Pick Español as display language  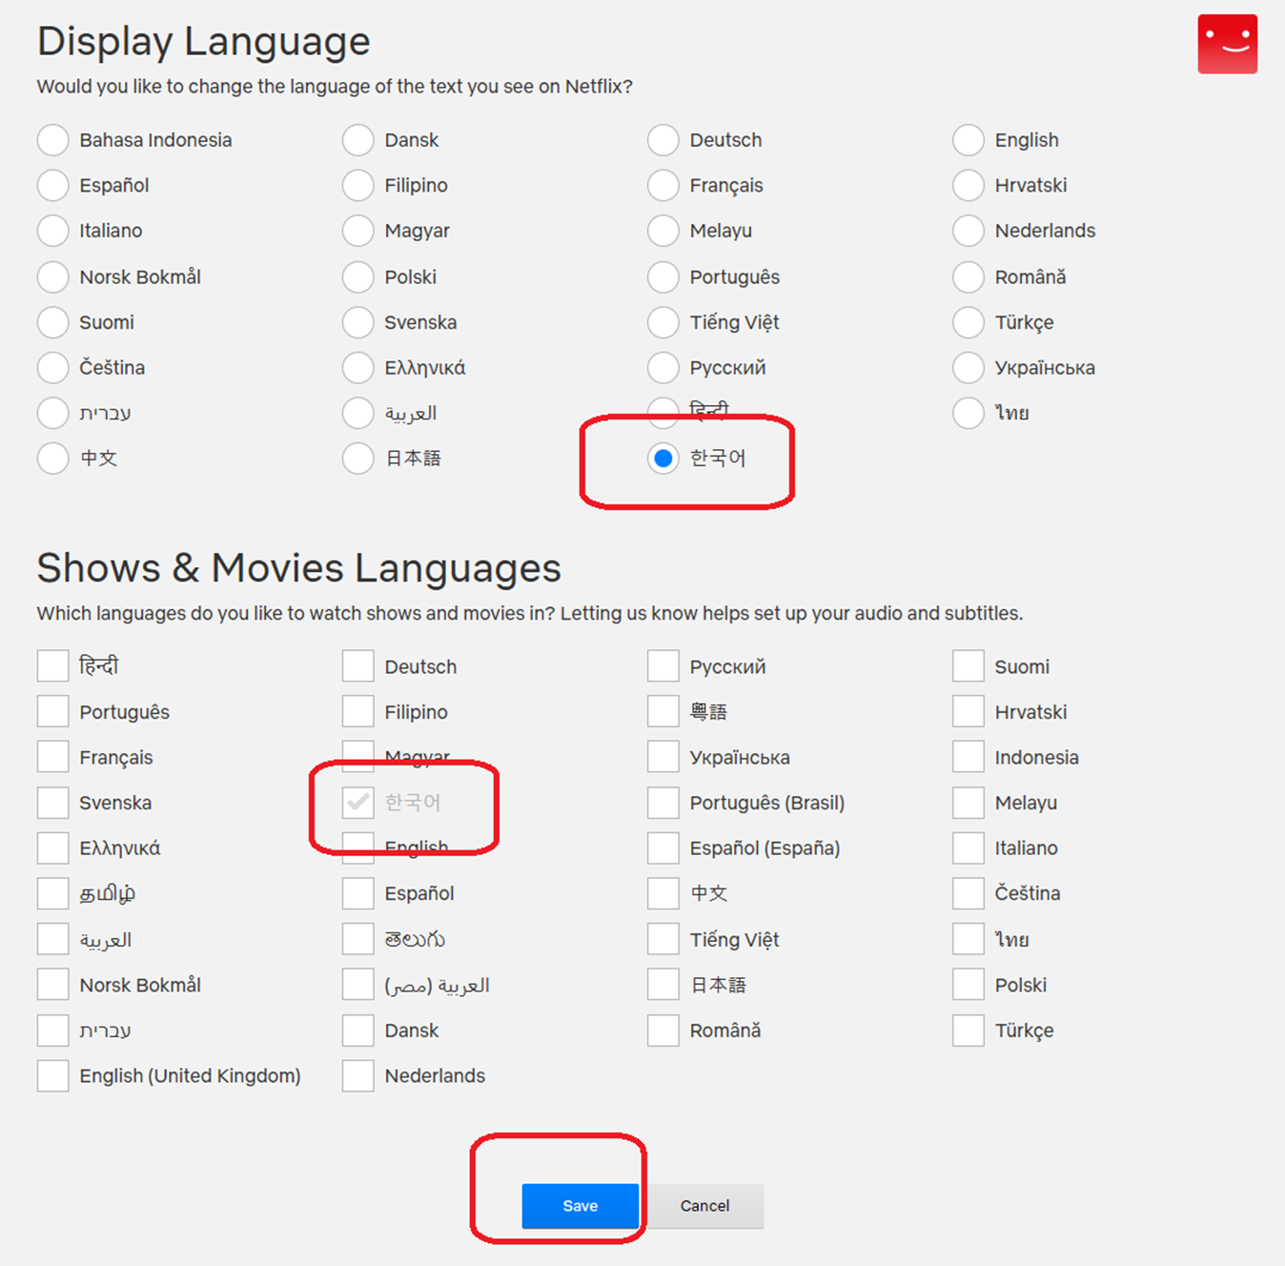tap(52, 185)
